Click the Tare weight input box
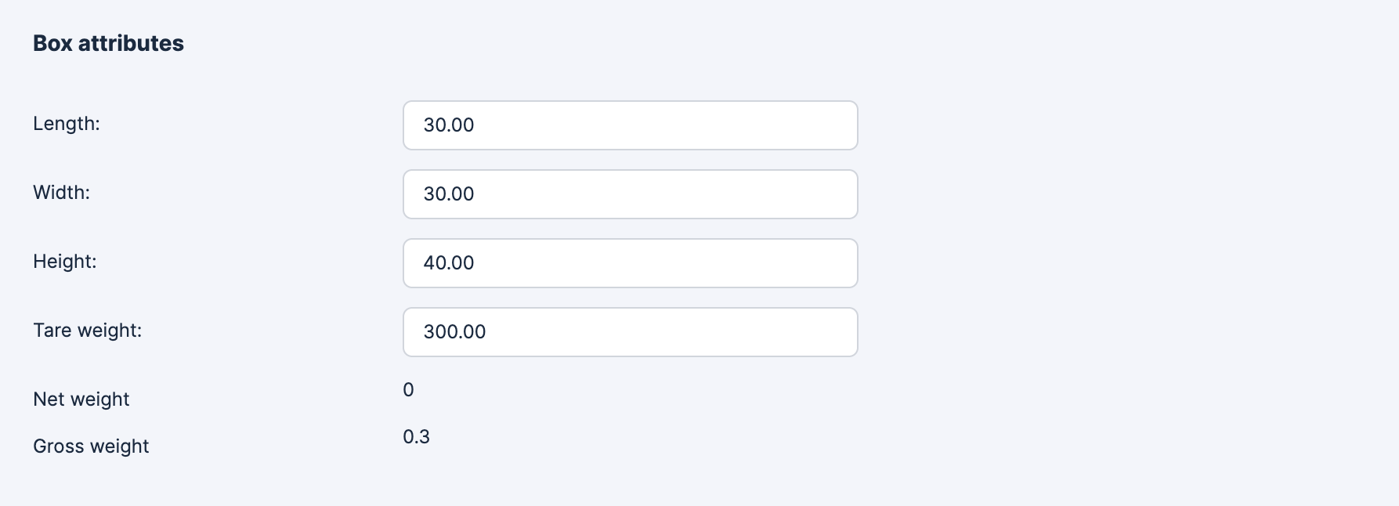Image resolution: width=1399 pixels, height=506 pixels. click(630, 332)
